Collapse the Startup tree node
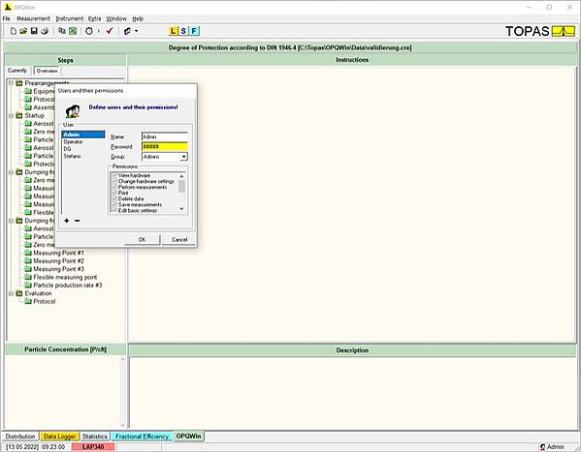This screenshot has height=452, width=581. [x=11, y=115]
